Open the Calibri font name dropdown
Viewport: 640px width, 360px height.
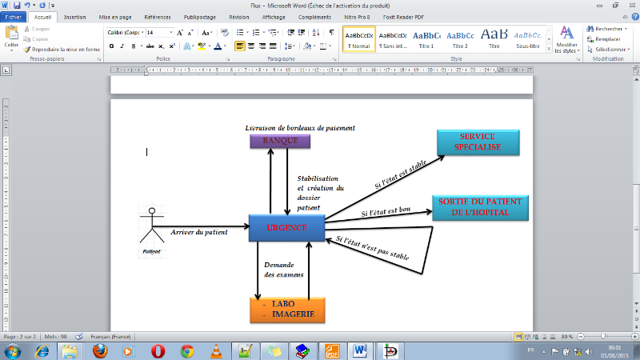pos(141,32)
